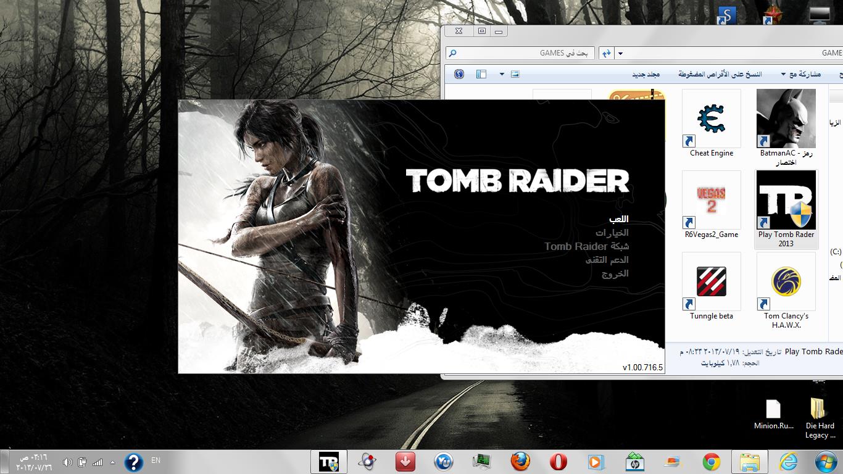Open Explorer help icon in toolbar

pos(459,74)
